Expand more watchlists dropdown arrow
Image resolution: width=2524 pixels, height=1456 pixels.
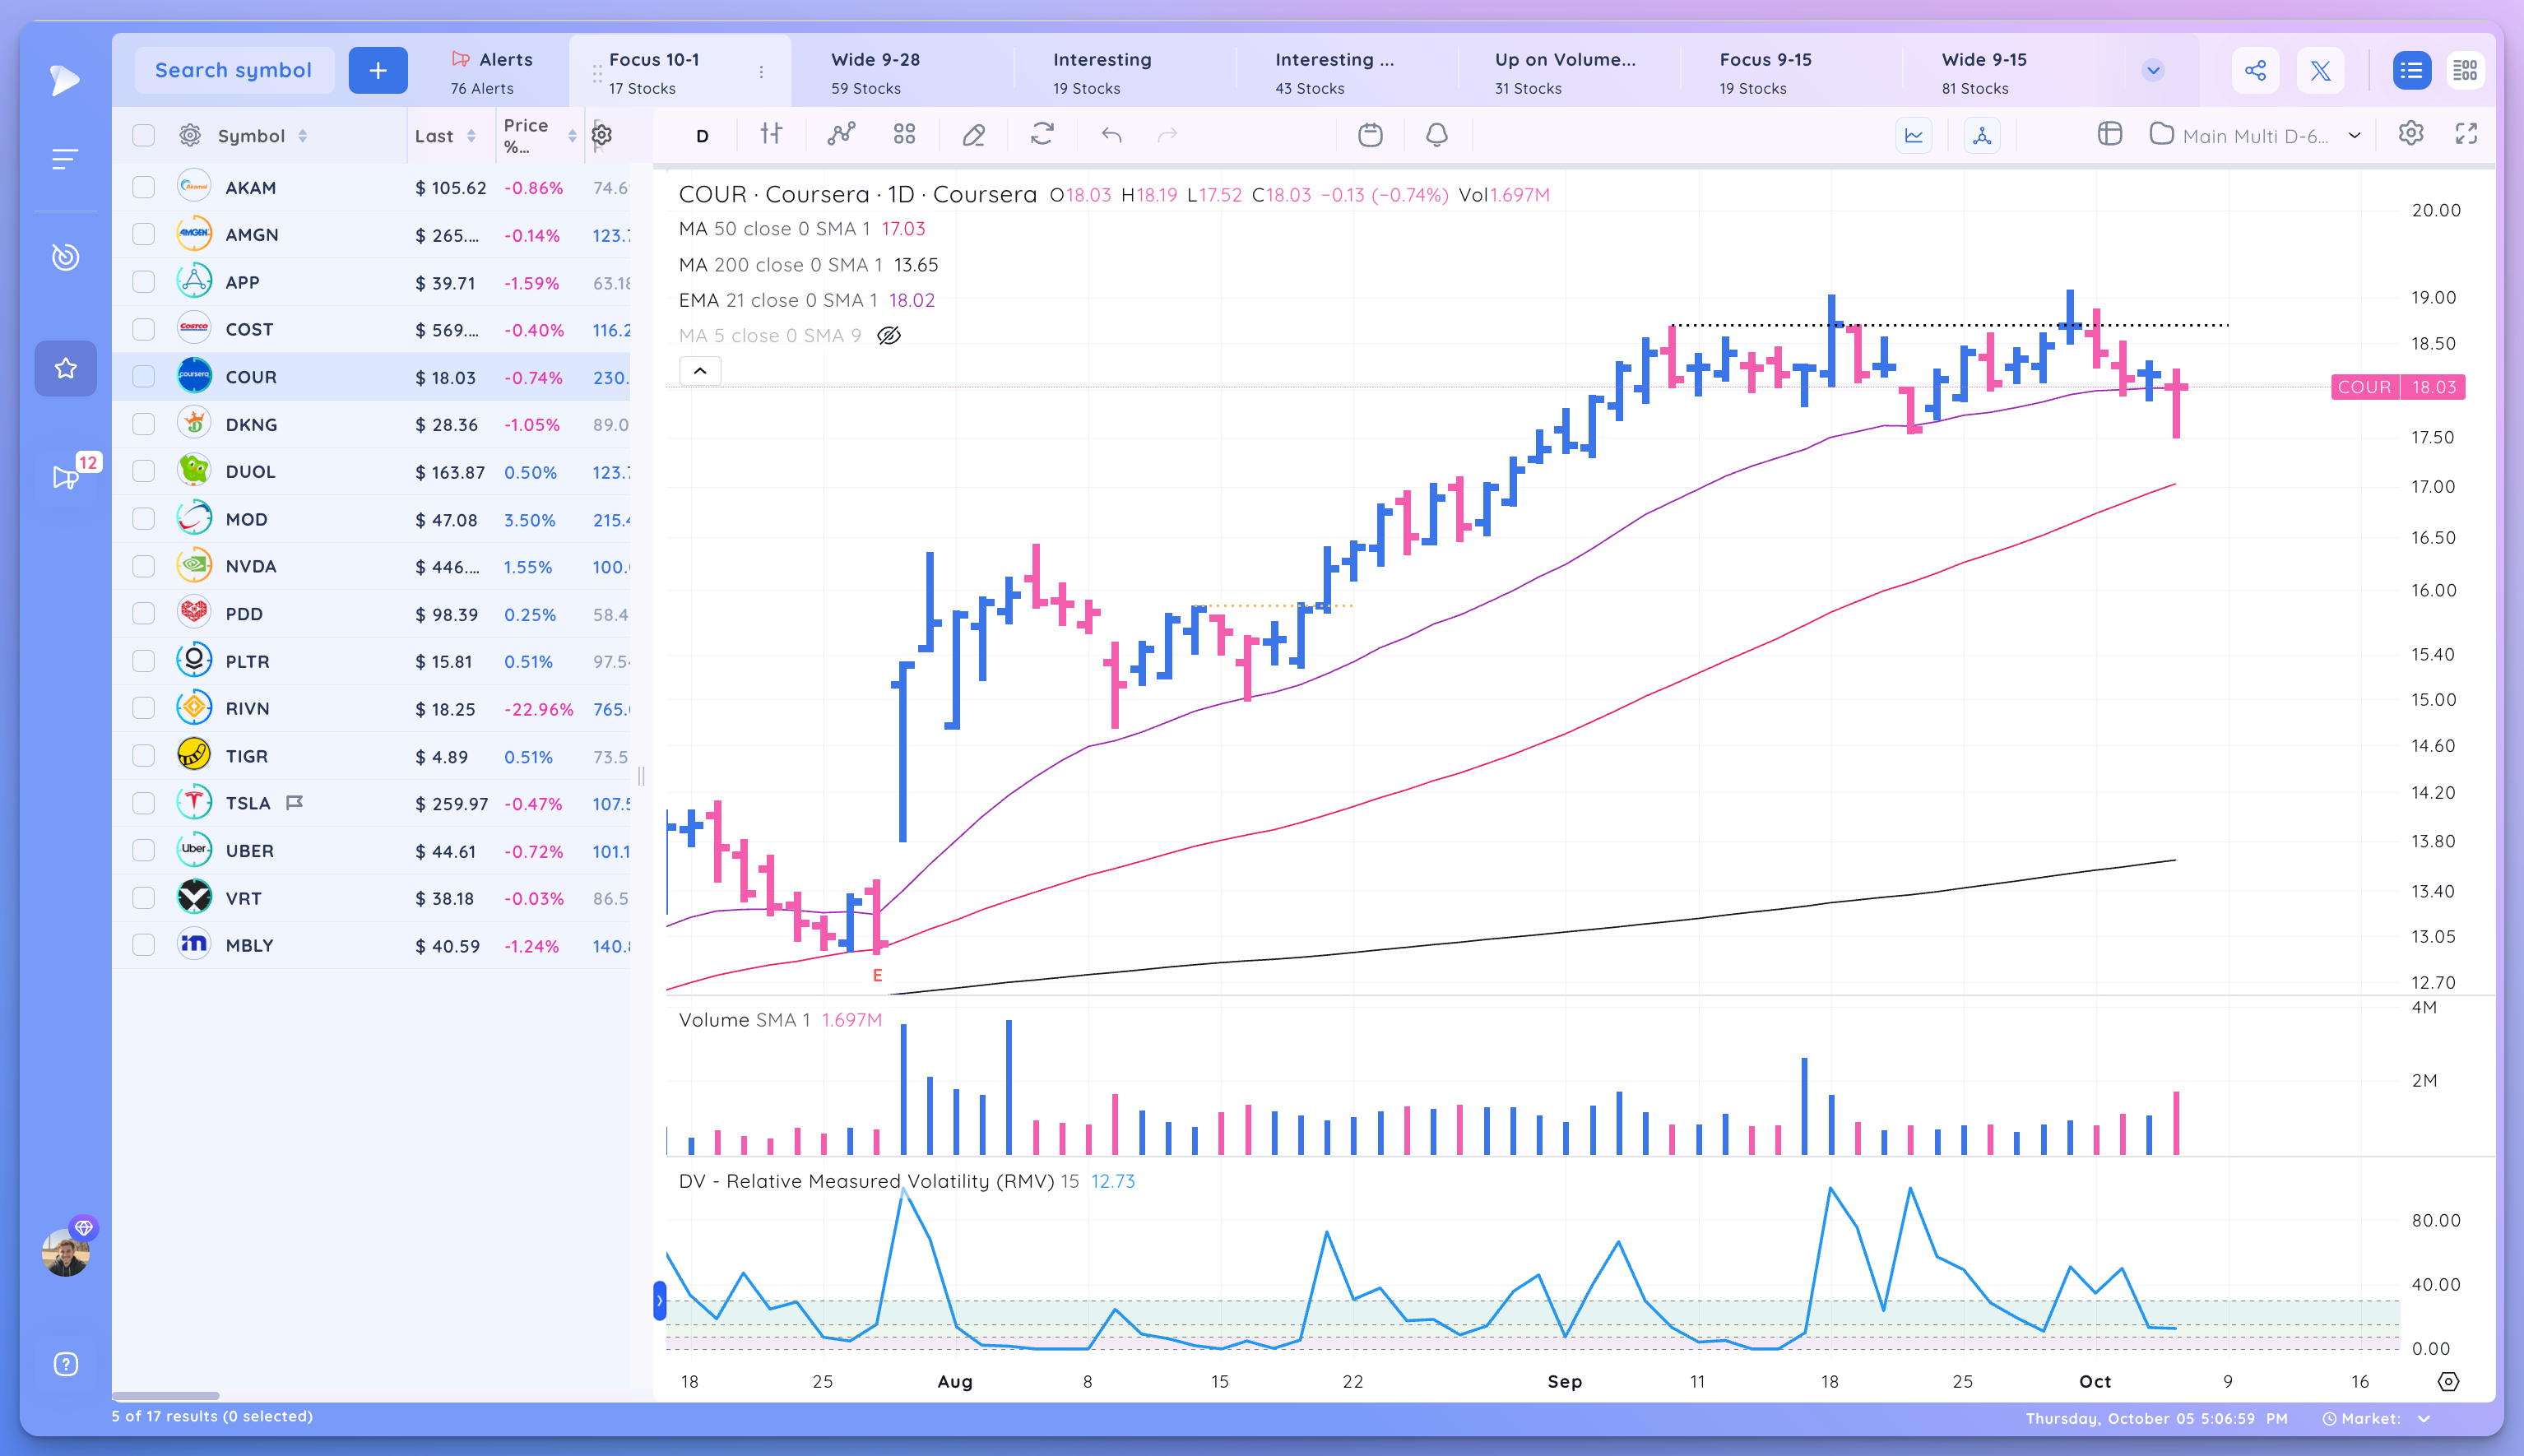(x=2153, y=70)
